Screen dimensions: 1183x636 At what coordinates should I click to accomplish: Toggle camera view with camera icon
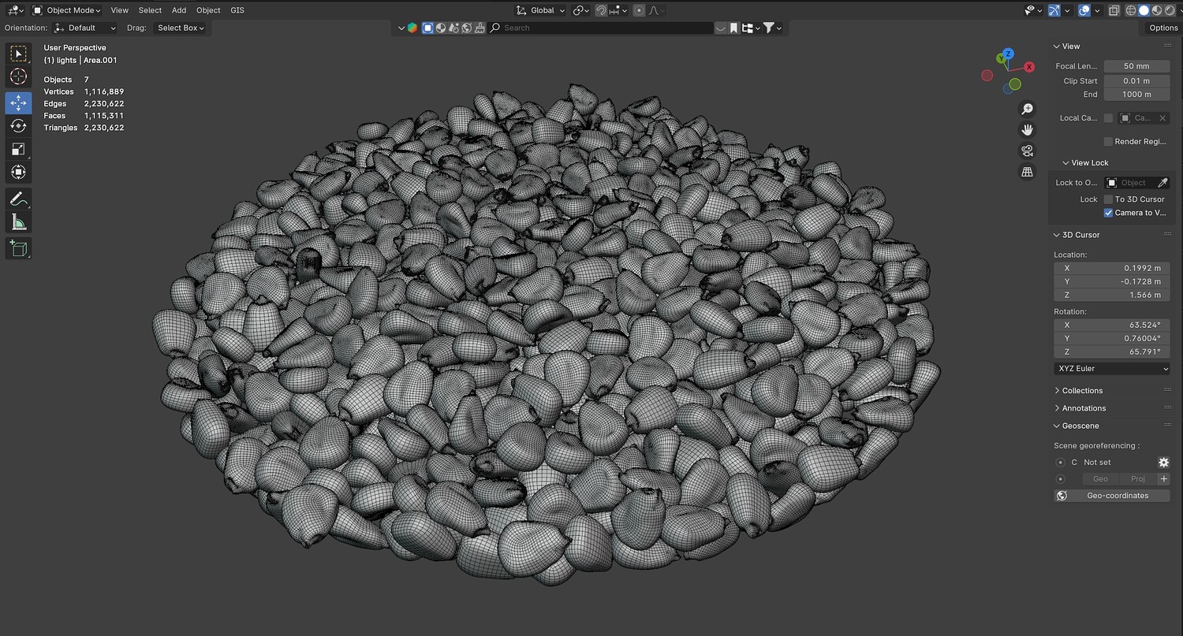[1027, 151]
